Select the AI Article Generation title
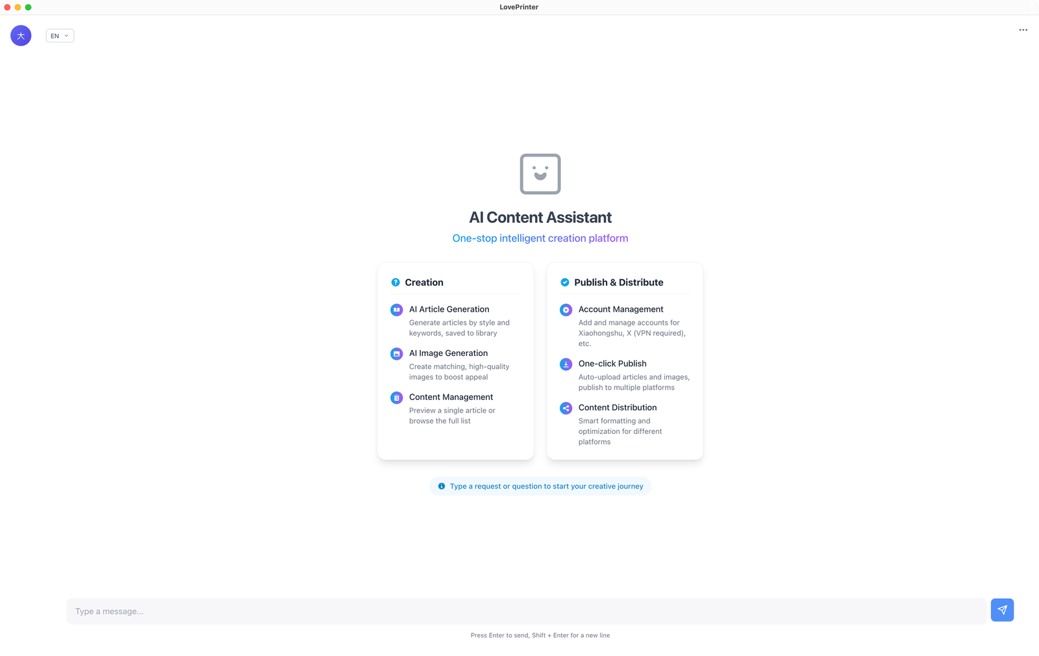Image resolution: width=1039 pixels, height=656 pixels. pos(449,309)
